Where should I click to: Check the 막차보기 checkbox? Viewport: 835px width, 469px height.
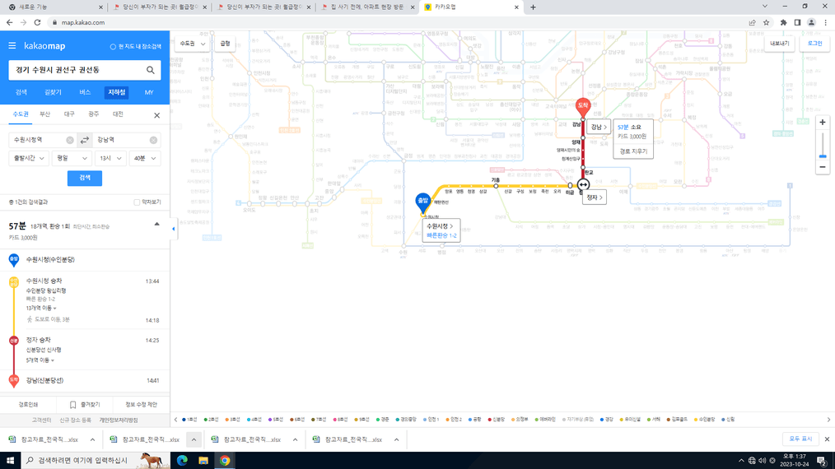[137, 202]
